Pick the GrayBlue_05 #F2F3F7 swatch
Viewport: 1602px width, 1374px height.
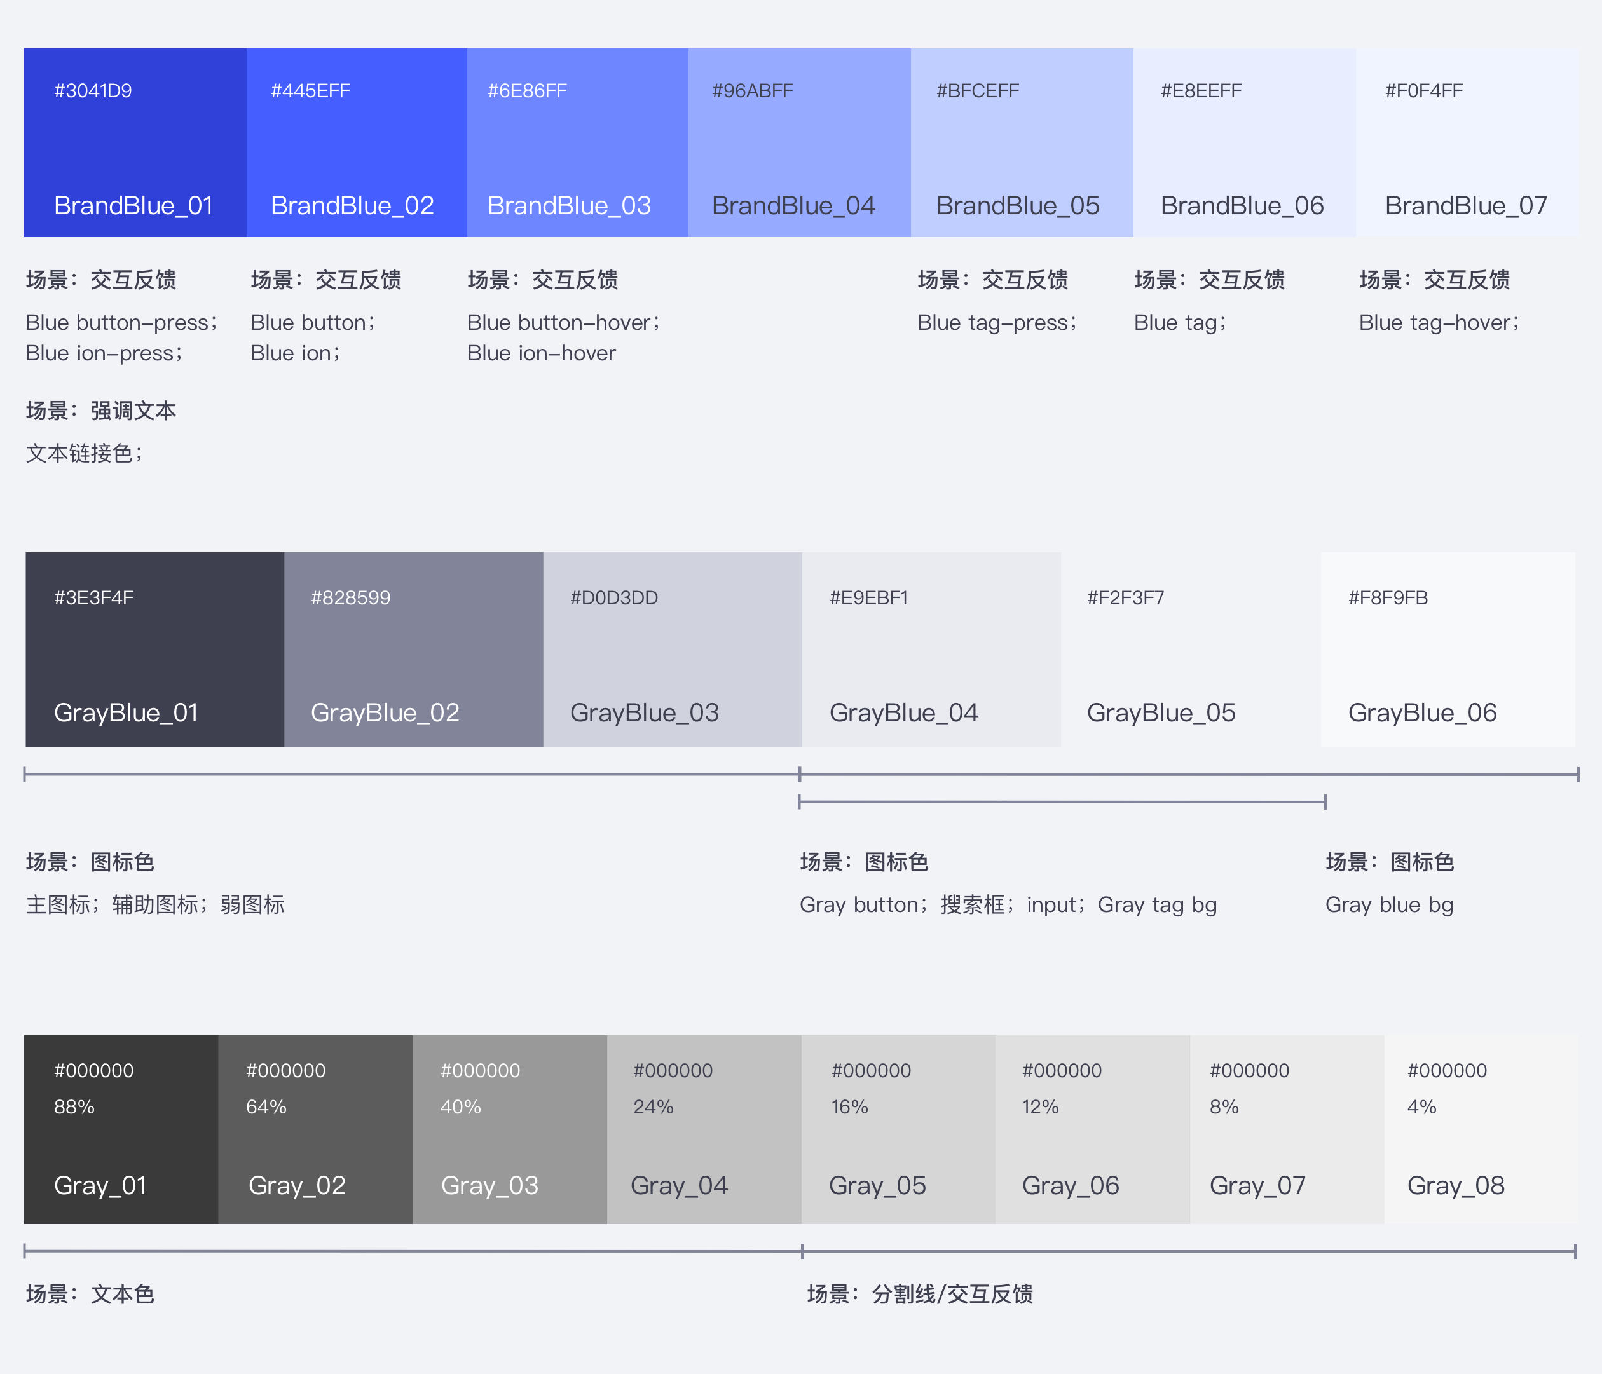[x=1191, y=650]
